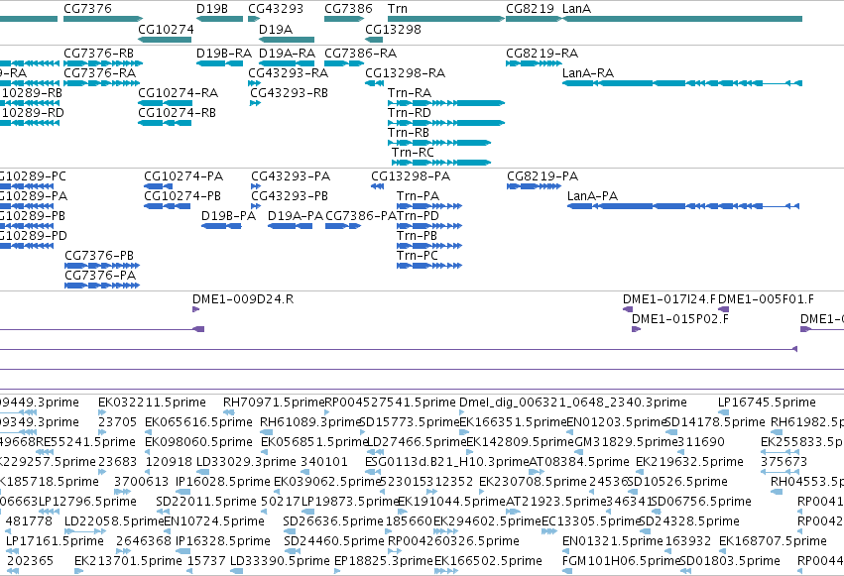Screen dimensions: 844x576
Task: Click the Trn-PA protein label
Action: pos(419,196)
